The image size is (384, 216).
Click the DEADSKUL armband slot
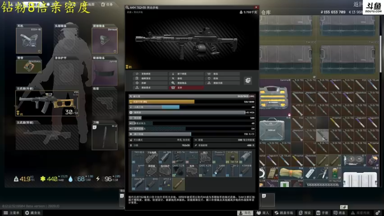[29, 66]
